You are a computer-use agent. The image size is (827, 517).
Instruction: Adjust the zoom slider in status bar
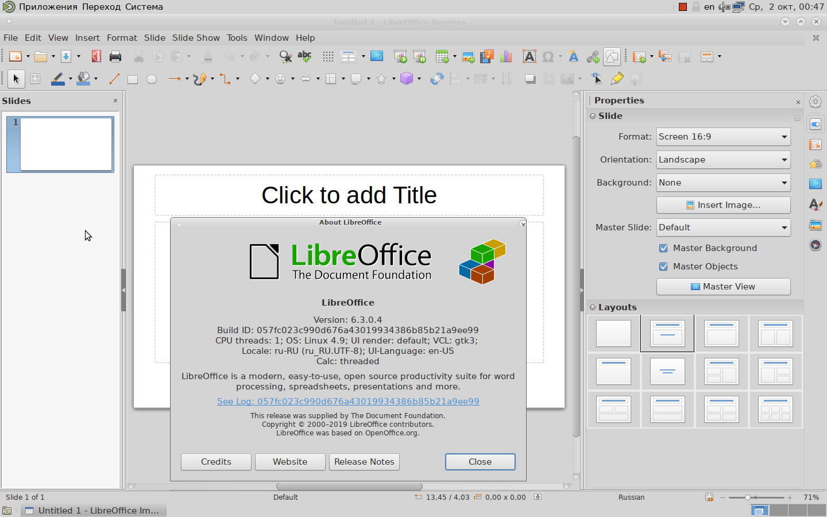(x=748, y=497)
